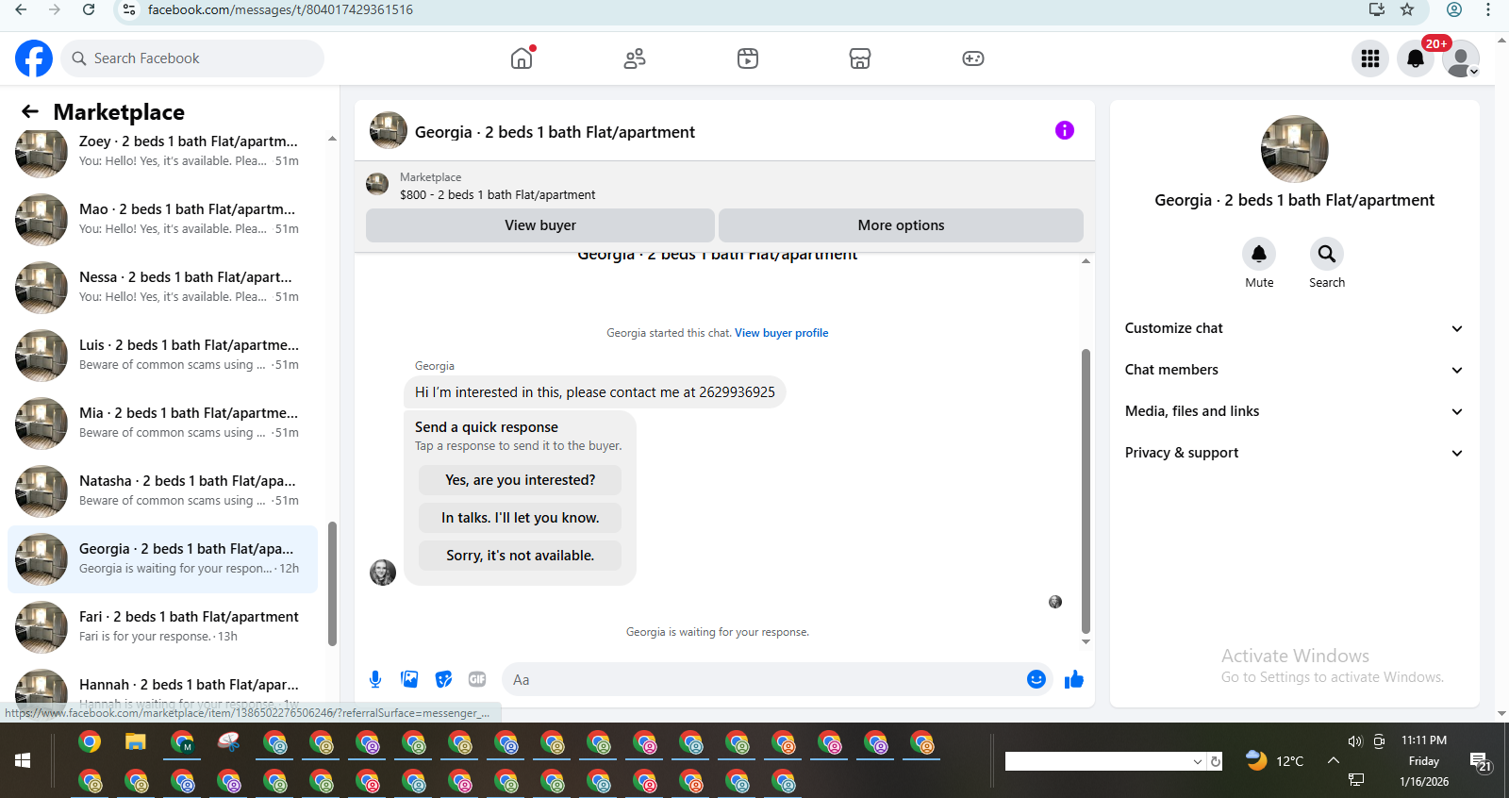Click the conversation list scrollbar thumb
This screenshot has height=798, width=1509.
pyautogui.click(x=332, y=583)
